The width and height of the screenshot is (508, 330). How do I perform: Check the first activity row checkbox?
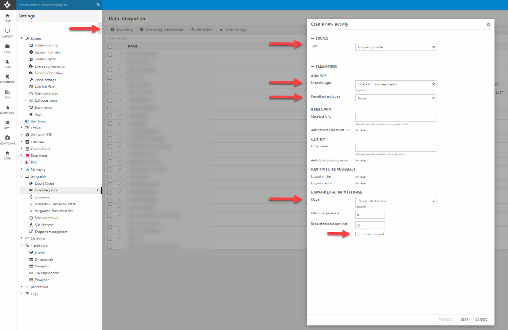(110, 54)
